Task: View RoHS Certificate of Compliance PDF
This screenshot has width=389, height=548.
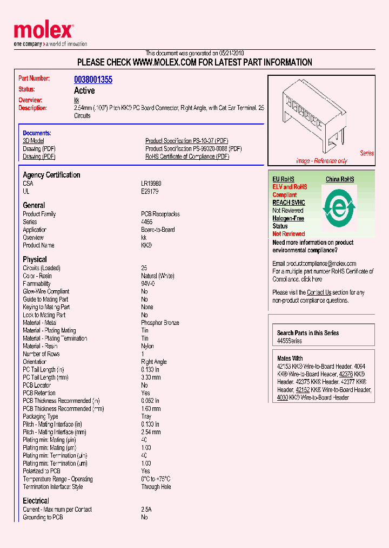Action: click(187, 156)
